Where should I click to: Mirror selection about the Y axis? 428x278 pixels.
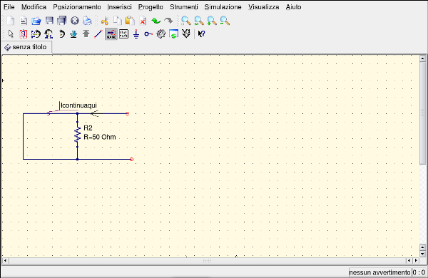tap(49, 34)
